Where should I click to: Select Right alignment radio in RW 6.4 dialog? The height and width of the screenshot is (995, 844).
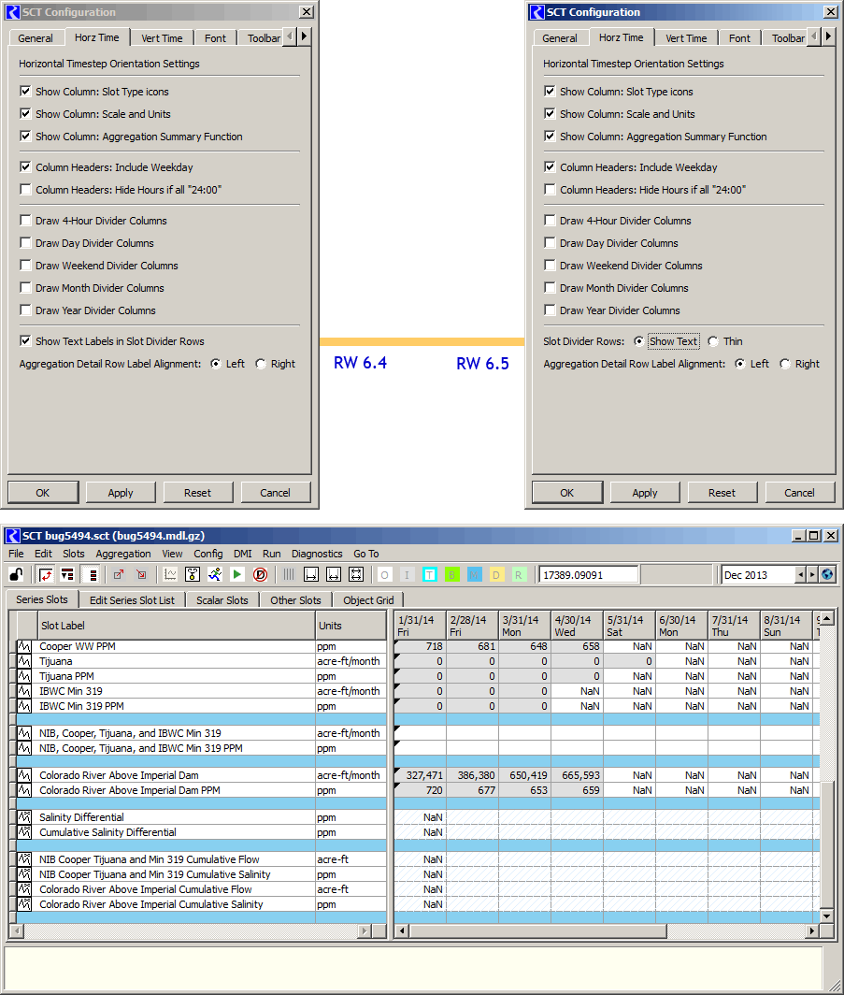[261, 364]
